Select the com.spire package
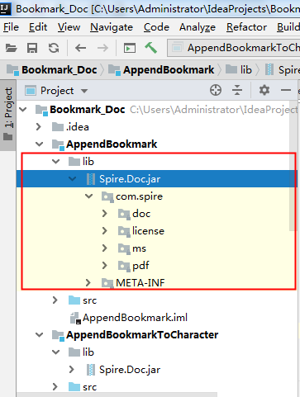The image size is (300, 397). [139, 196]
